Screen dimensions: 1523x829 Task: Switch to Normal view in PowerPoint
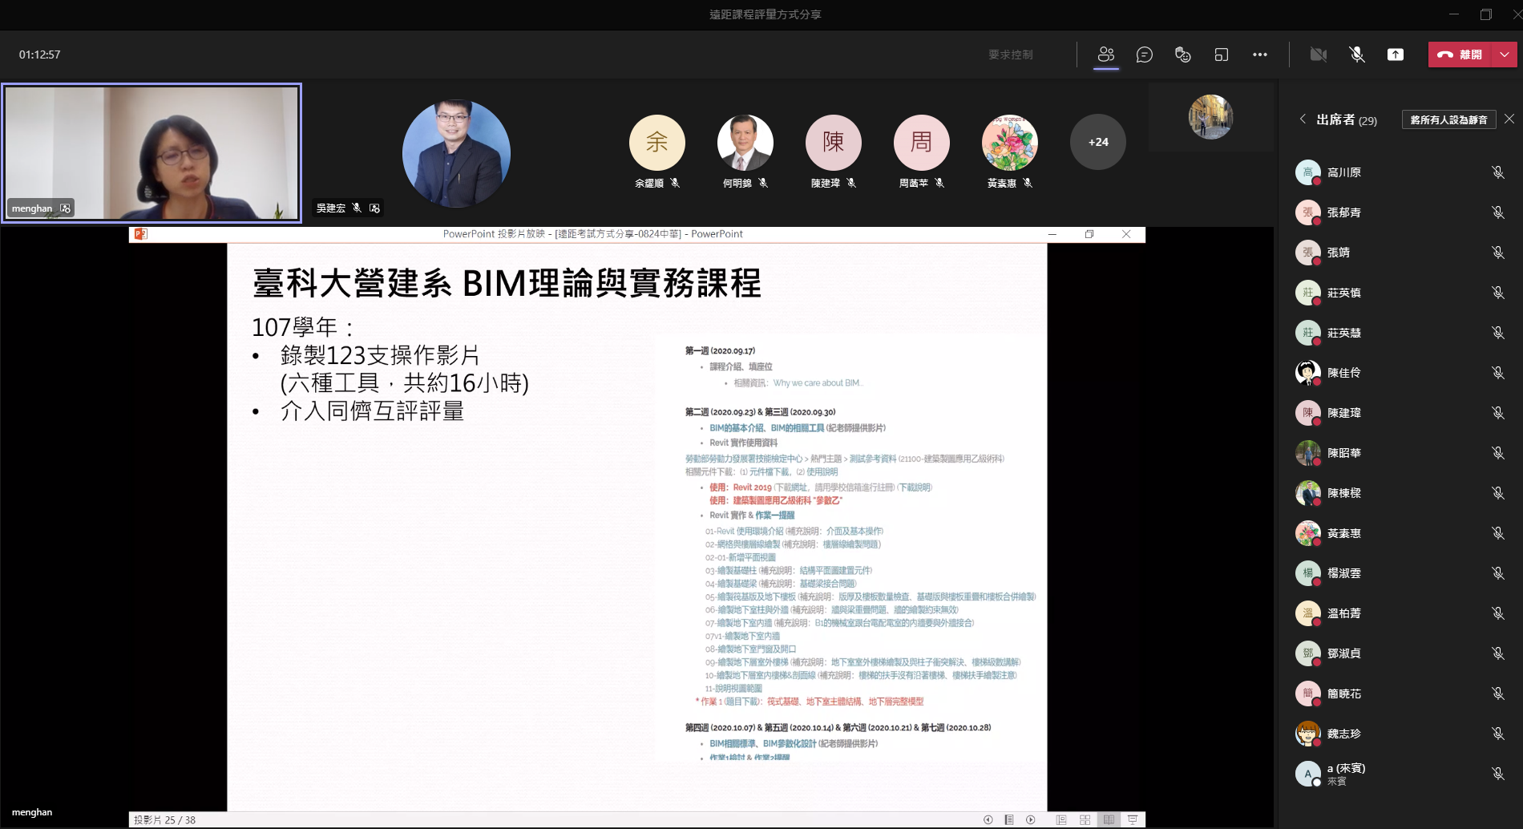pos(1061,819)
